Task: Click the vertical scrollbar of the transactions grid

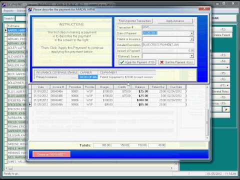Action: 207,112
